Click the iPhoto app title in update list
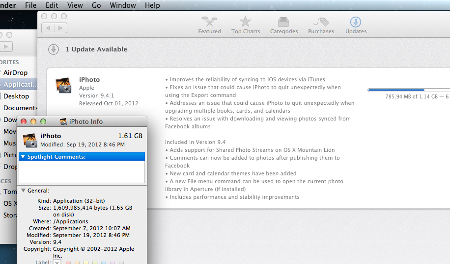This screenshot has width=450, height=264. pyautogui.click(x=89, y=79)
